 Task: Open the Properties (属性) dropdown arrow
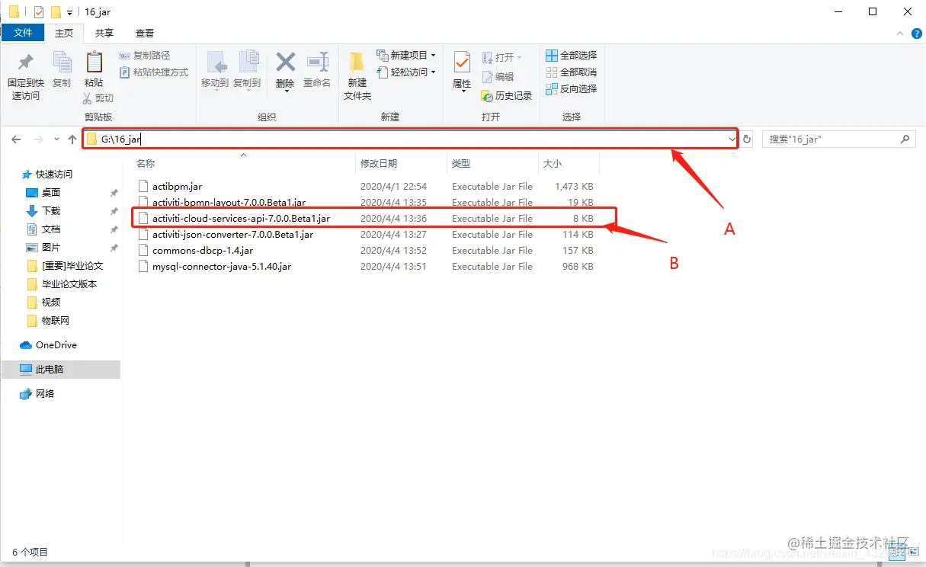[463, 91]
